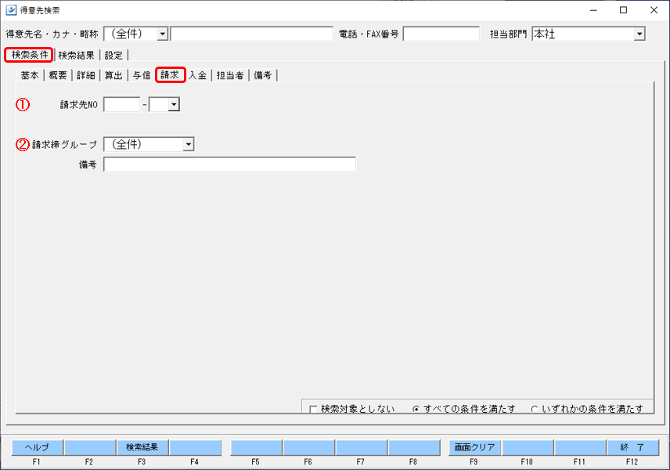The width and height of the screenshot is (670, 470).
Task: Minimize the 得意先検索 window
Action: [x=593, y=10]
